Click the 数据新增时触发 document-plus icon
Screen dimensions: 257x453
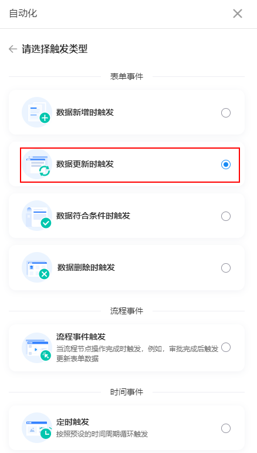tap(37, 112)
